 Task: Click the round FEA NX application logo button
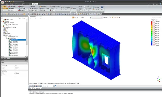coord(2,2)
